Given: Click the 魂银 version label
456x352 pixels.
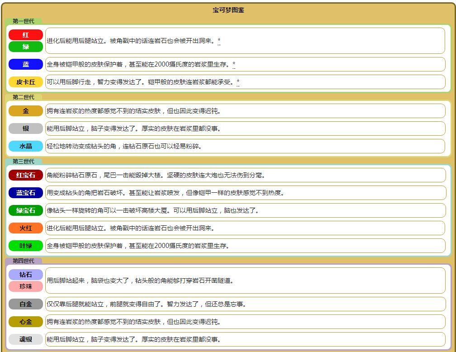Looking at the screenshot, I should pos(26,339).
